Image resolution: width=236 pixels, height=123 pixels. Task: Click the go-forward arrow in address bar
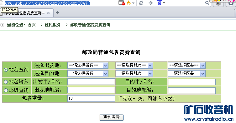pos(150,3)
